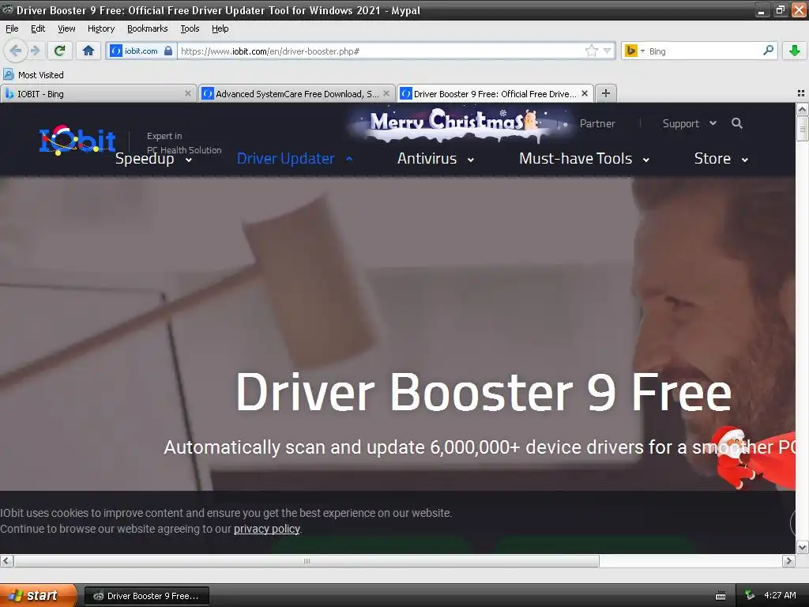Screen dimensions: 809x607
Task: Click in the Bing search field
Action: pos(704,51)
